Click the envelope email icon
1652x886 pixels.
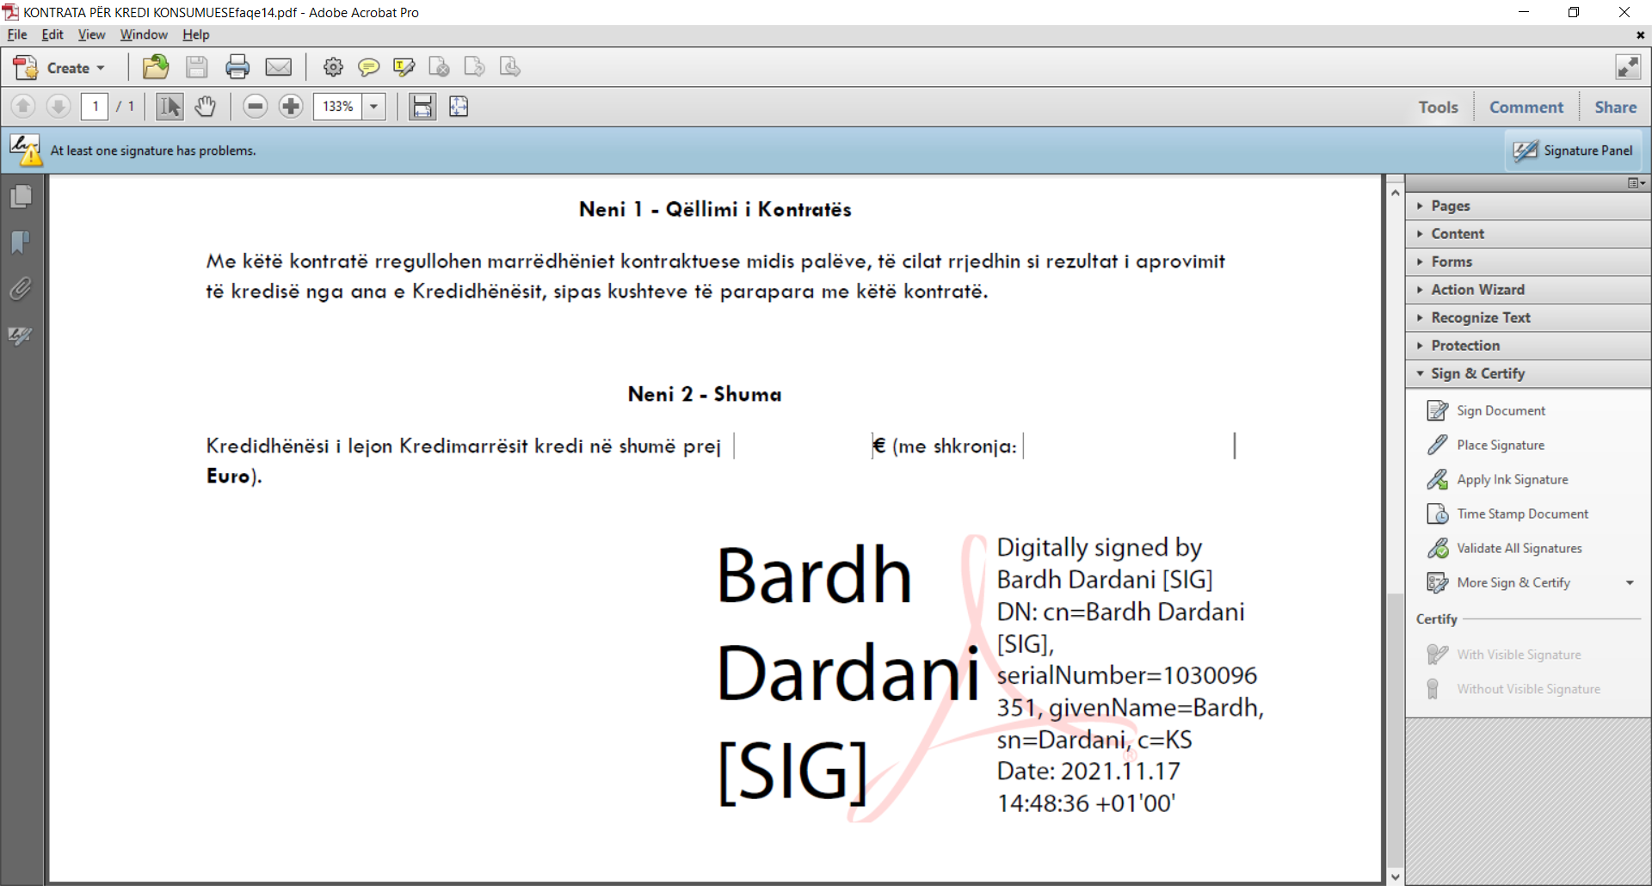(x=278, y=67)
